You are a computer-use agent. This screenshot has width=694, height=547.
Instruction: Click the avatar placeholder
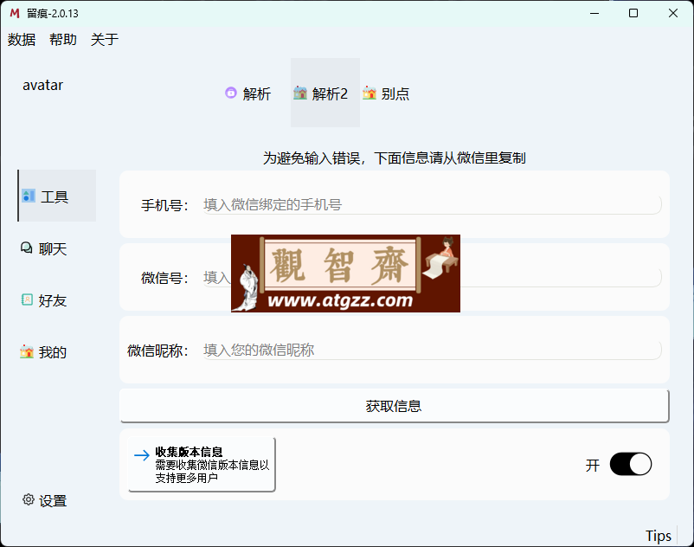43,85
